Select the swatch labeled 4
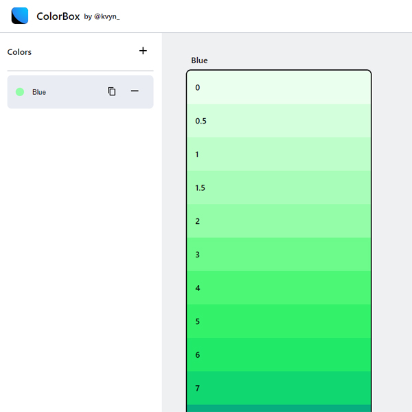412x412 pixels. [279, 288]
